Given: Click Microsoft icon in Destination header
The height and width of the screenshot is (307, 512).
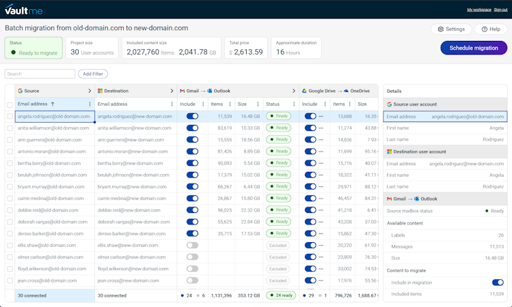Looking at the screenshot, I should tap(100, 91).
